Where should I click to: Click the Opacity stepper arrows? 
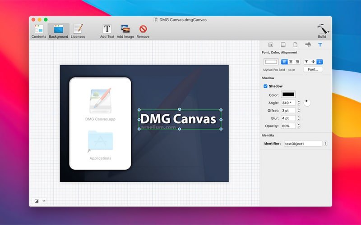tap(298, 126)
